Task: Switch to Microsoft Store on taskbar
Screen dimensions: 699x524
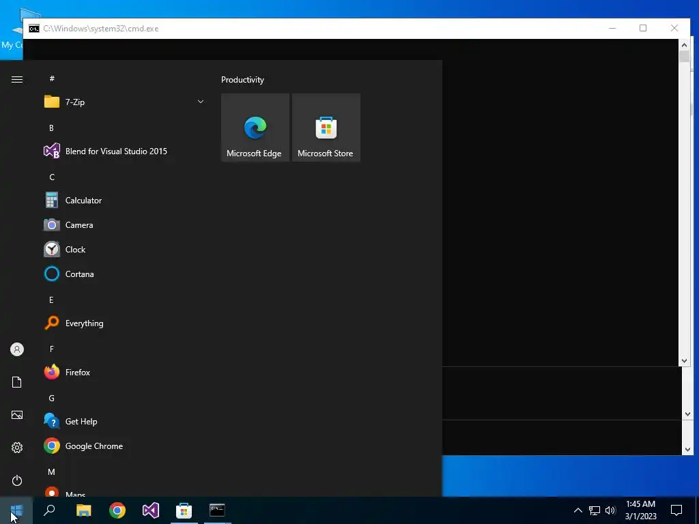Action: pyautogui.click(x=184, y=510)
